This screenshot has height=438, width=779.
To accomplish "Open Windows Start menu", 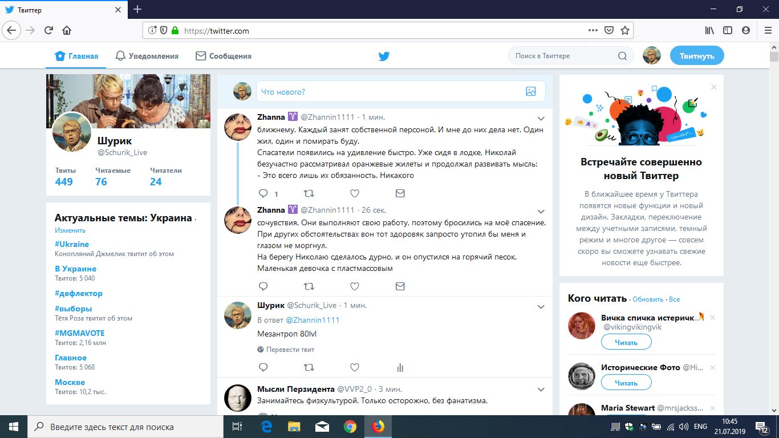I will point(14,427).
